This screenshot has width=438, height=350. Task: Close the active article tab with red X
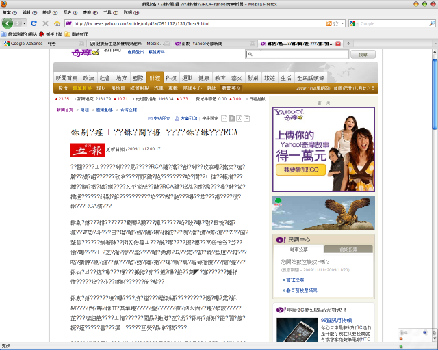[338, 44]
